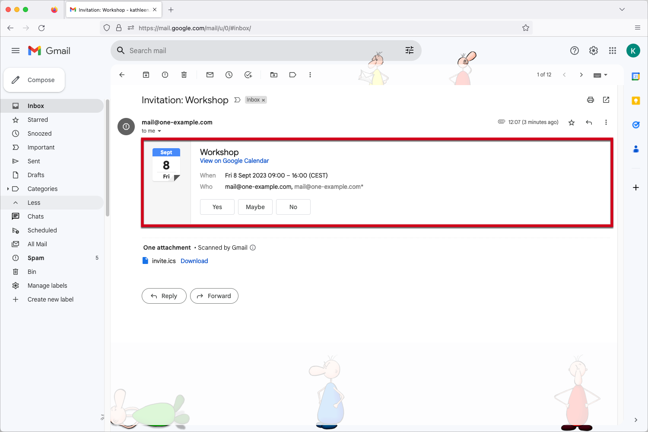
Task: Open Google Calendar from the side panel
Action: click(x=635, y=76)
